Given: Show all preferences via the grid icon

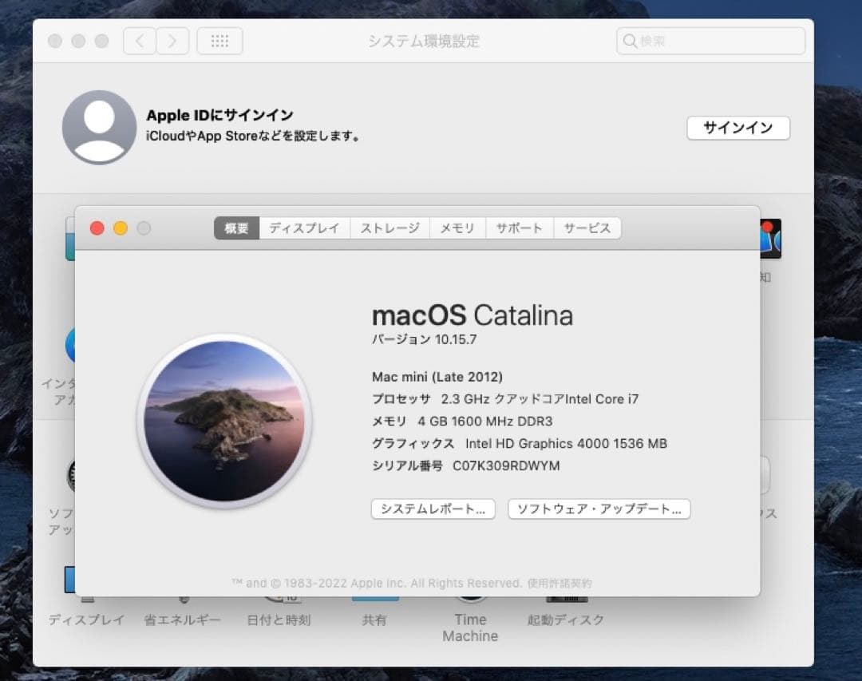Looking at the screenshot, I should pos(219,41).
